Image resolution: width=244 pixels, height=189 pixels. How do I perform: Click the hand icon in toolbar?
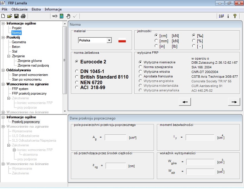tap(68, 16)
